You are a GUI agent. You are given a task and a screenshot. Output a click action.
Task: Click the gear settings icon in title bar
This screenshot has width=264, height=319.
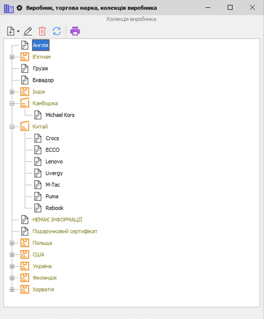click(19, 8)
